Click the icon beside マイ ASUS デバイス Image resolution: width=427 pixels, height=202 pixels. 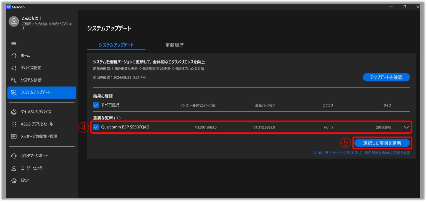pos(14,112)
